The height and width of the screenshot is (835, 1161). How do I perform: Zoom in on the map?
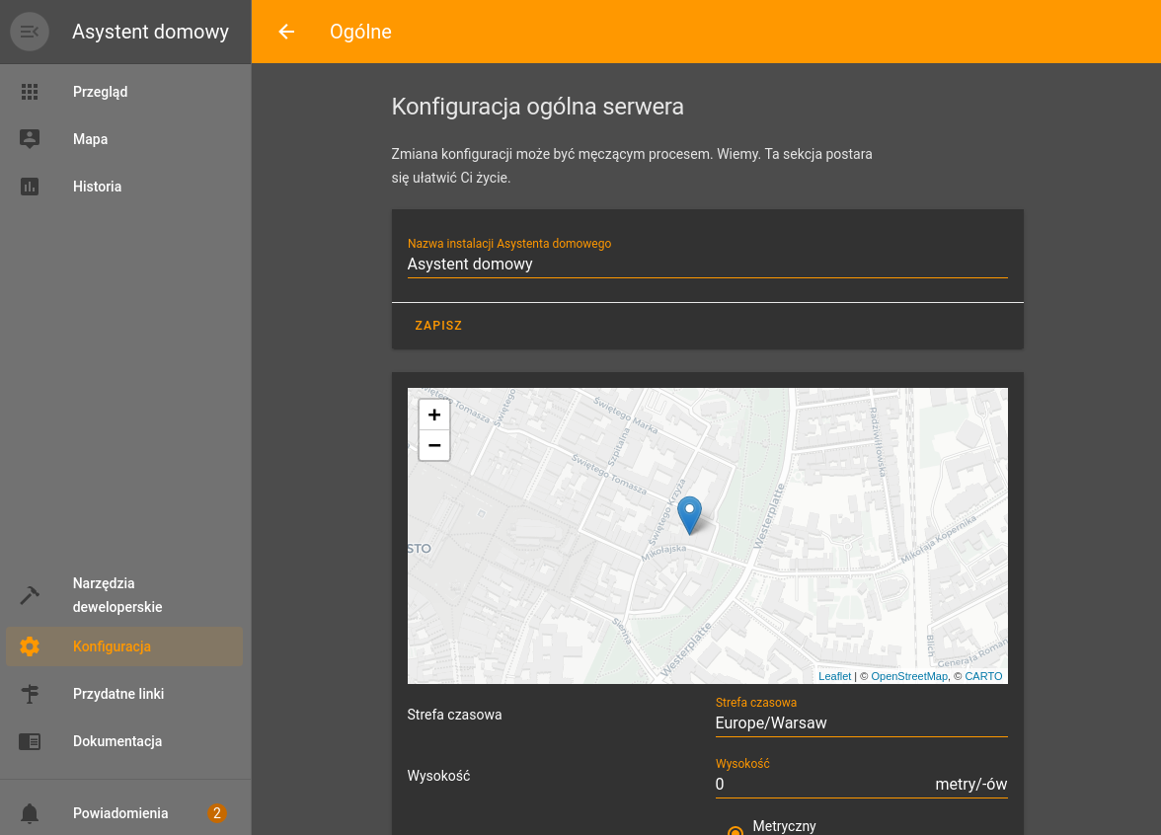(434, 415)
